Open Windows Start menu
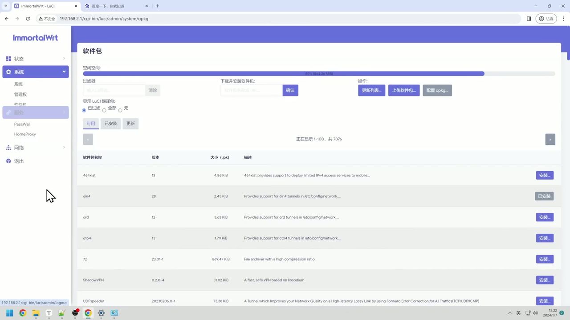 (9, 313)
